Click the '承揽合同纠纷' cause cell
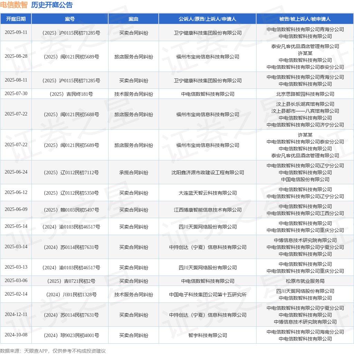This screenshot has height=354, width=354. click(134, 173)
